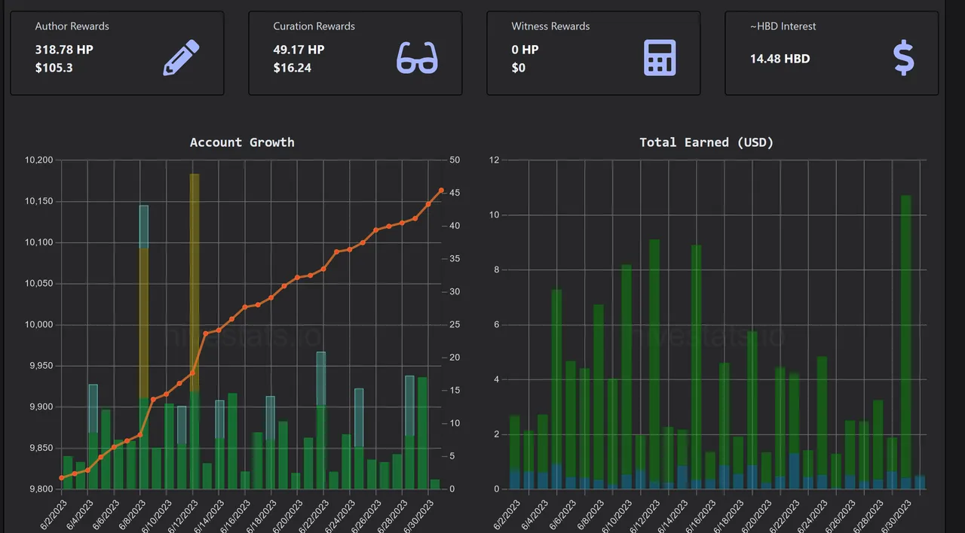Click the Witness Rewards card title

[x=550, y=26]
